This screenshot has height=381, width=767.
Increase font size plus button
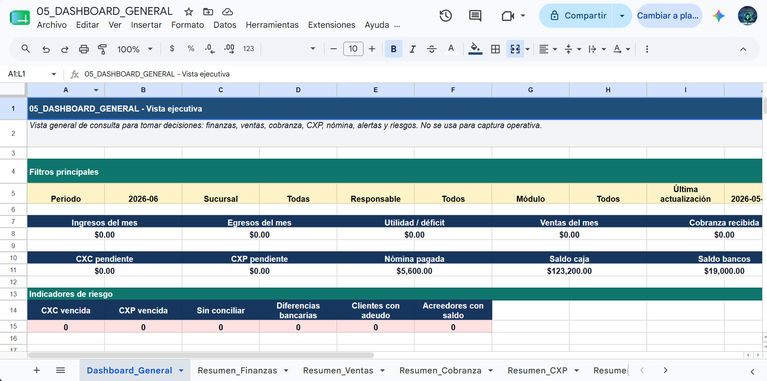[372, 49]
